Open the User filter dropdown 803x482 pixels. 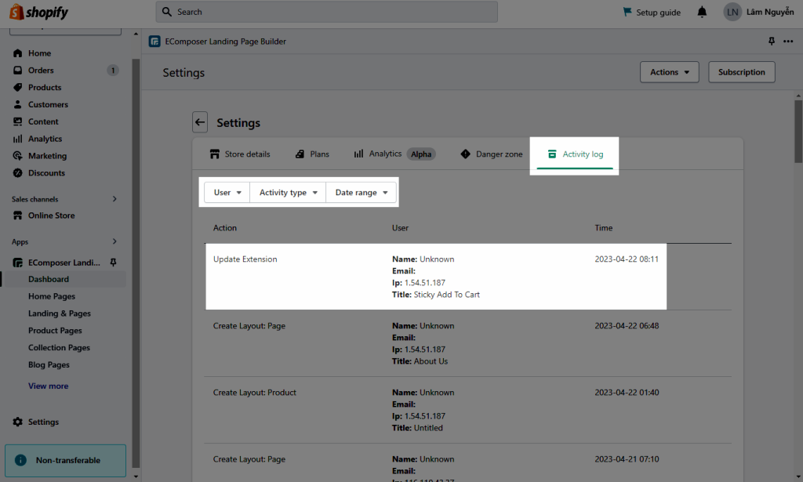coord(227,192)
